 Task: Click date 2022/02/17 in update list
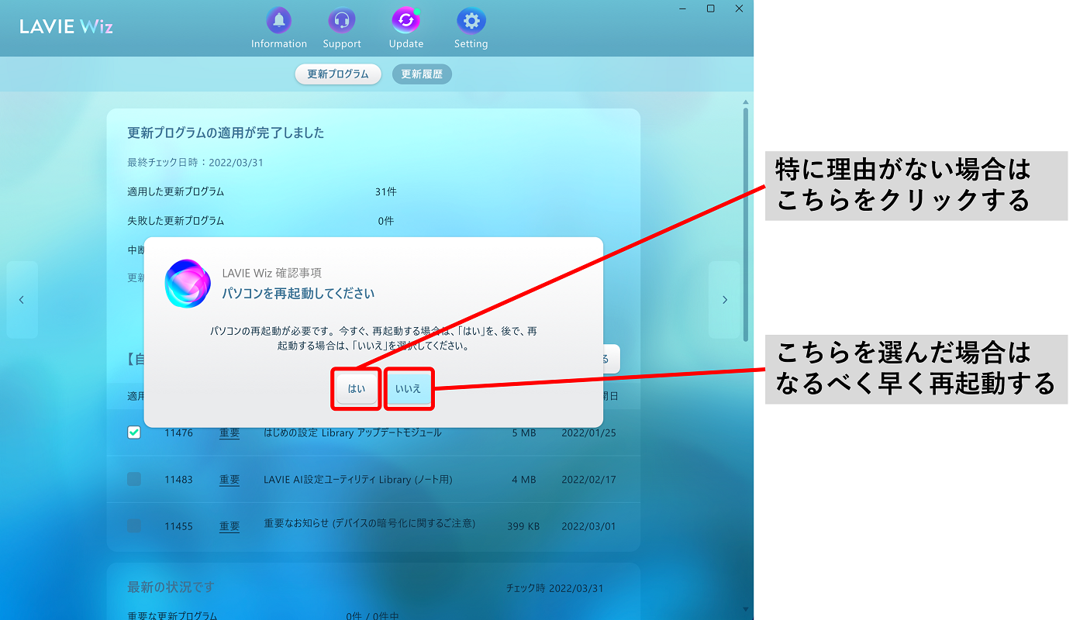[x=588, y=480]
